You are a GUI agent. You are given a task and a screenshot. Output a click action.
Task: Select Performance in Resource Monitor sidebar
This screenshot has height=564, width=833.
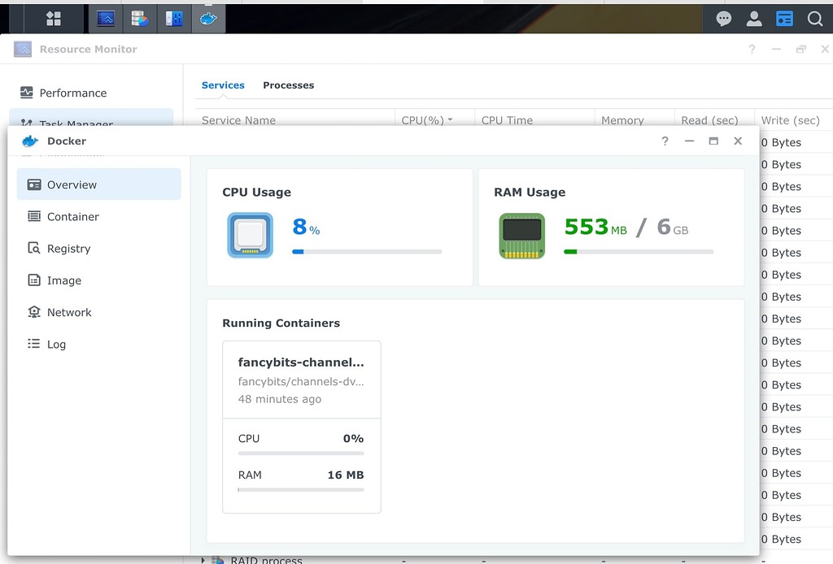coord(76,93)
